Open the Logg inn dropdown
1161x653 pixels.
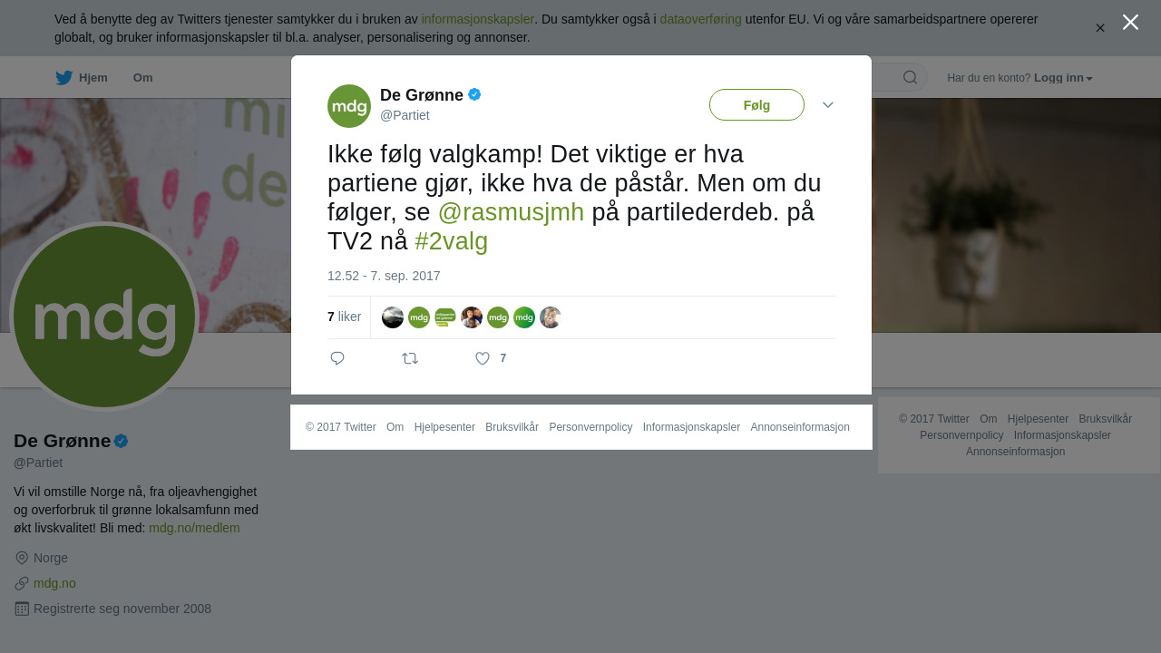pyautogui.click(x=1063, y=78)
